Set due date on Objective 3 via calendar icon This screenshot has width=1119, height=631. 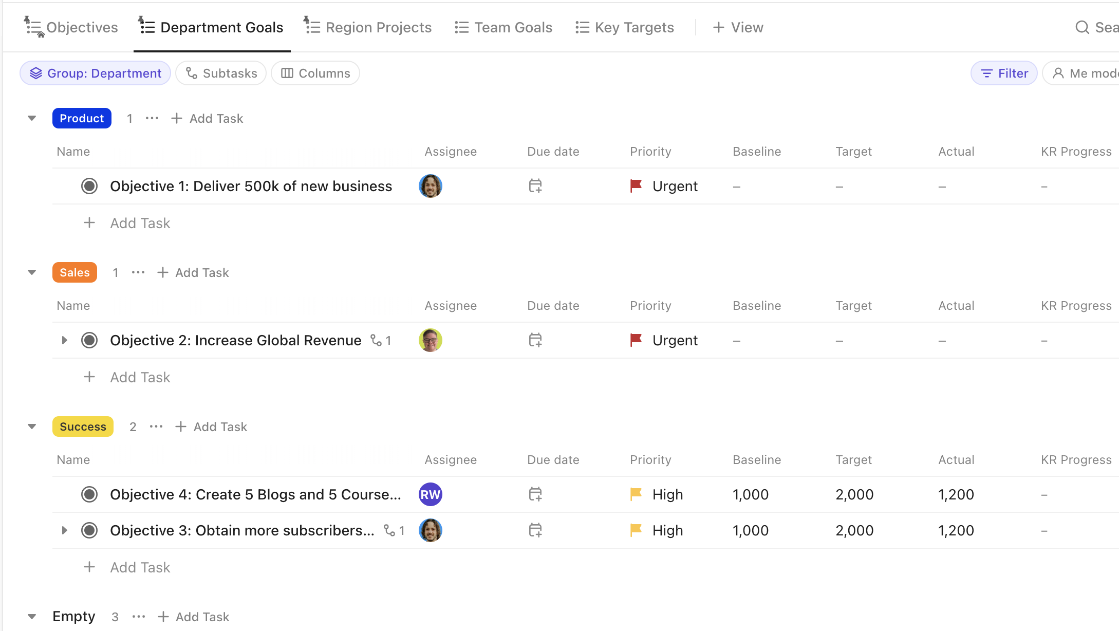pyautogui.click(x=535, y=530)
